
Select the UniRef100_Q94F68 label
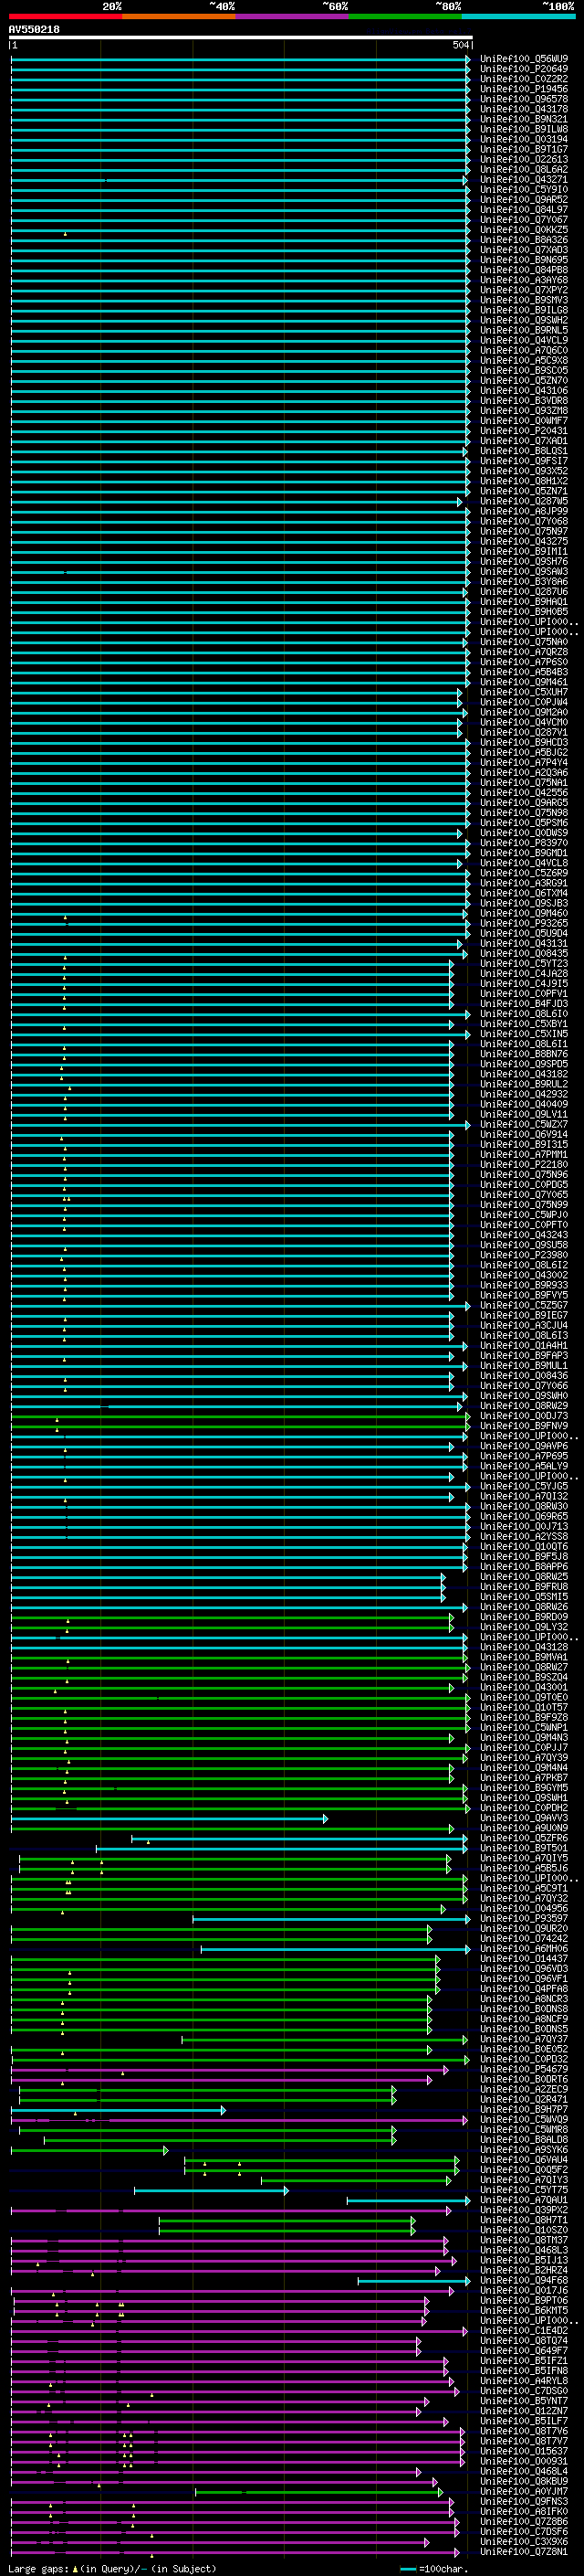tap(524, 2281)
